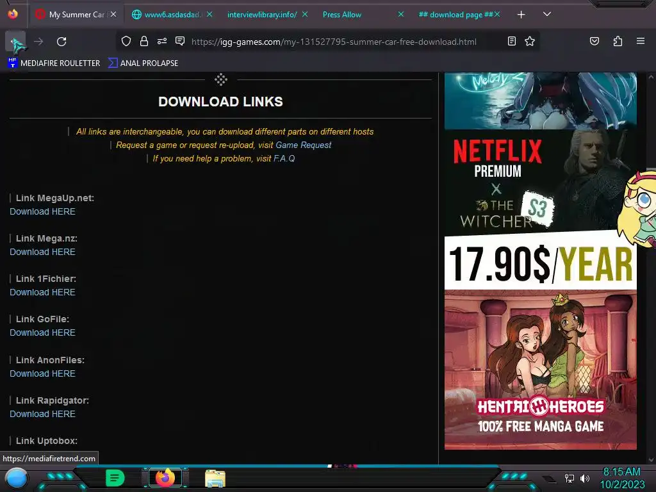Click Download HERE under Link Mega.nz

[x=43, y=252]
